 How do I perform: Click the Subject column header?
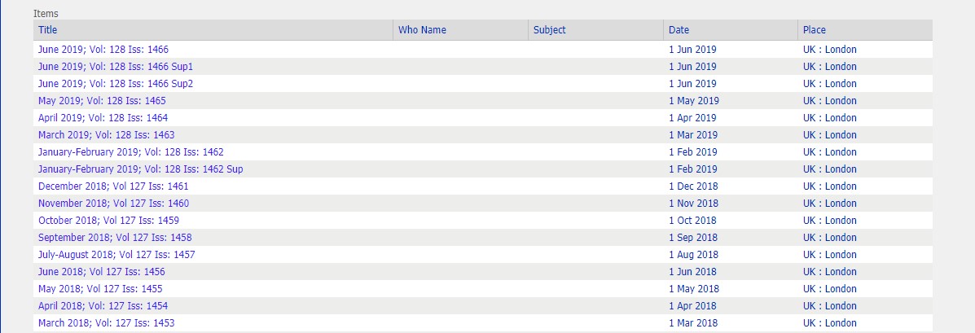coord(550,30)
